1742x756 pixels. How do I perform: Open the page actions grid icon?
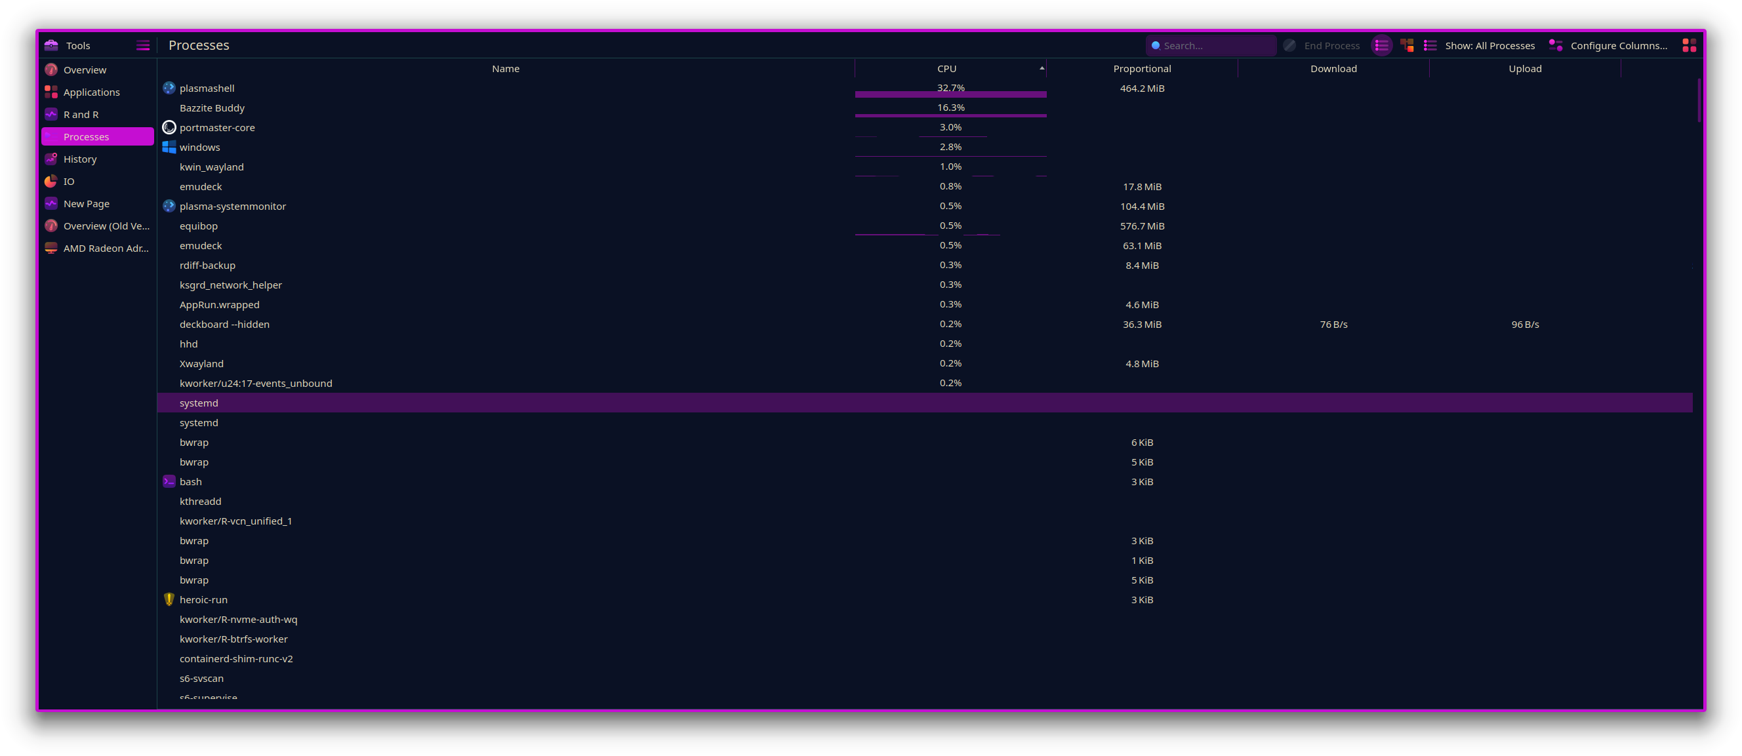pyautogui.click(x=1689, y=45)
